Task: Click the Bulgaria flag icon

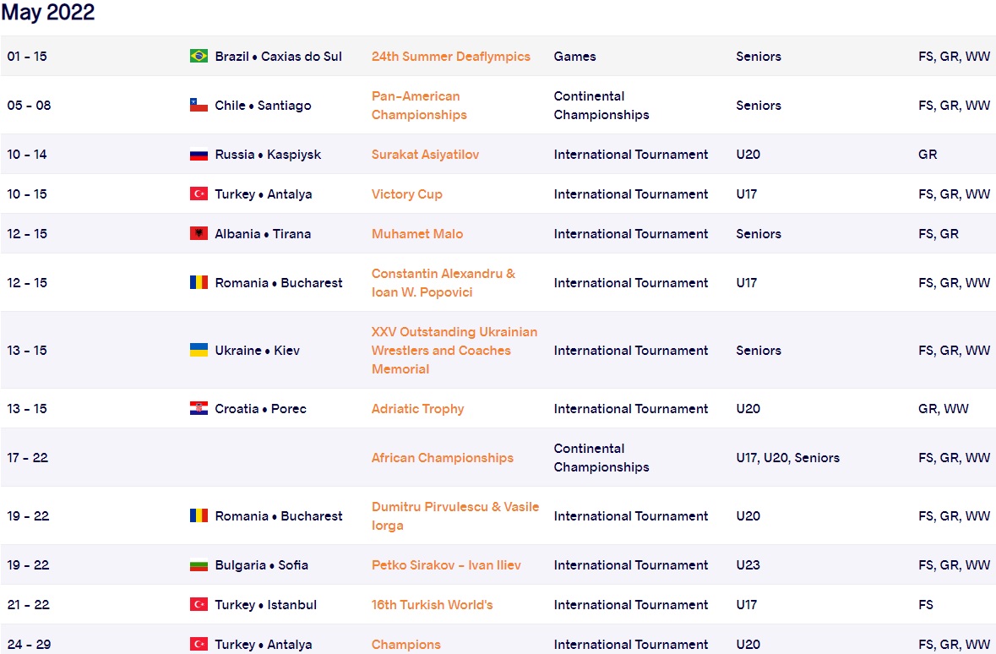Action: point(199,565)
